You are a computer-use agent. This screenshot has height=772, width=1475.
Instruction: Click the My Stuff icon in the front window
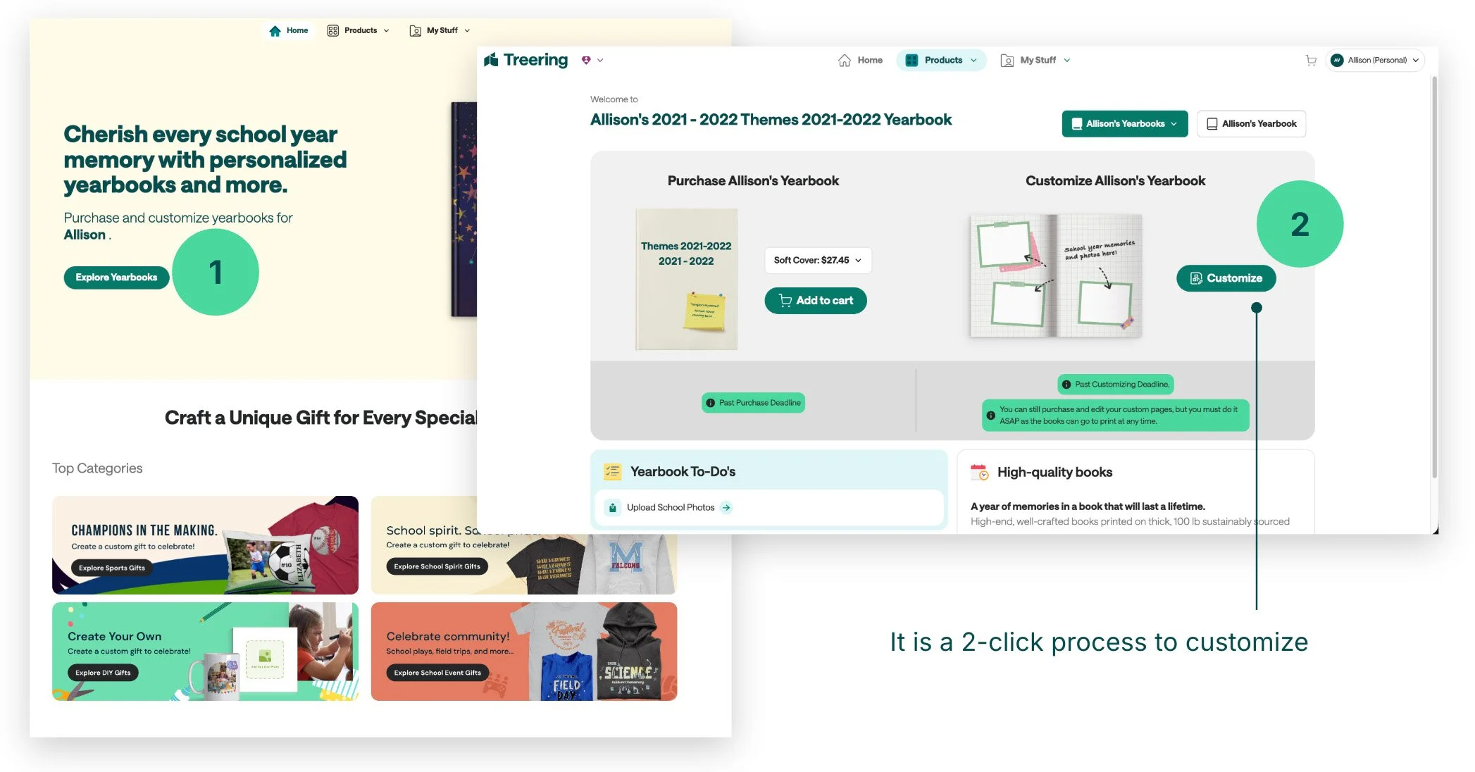[1007, 61]
